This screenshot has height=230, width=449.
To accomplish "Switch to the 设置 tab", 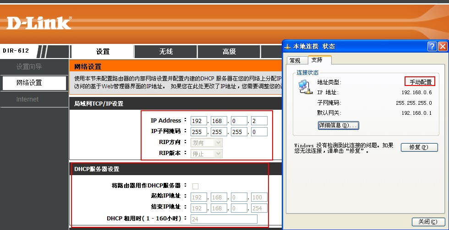I will 103,52.
